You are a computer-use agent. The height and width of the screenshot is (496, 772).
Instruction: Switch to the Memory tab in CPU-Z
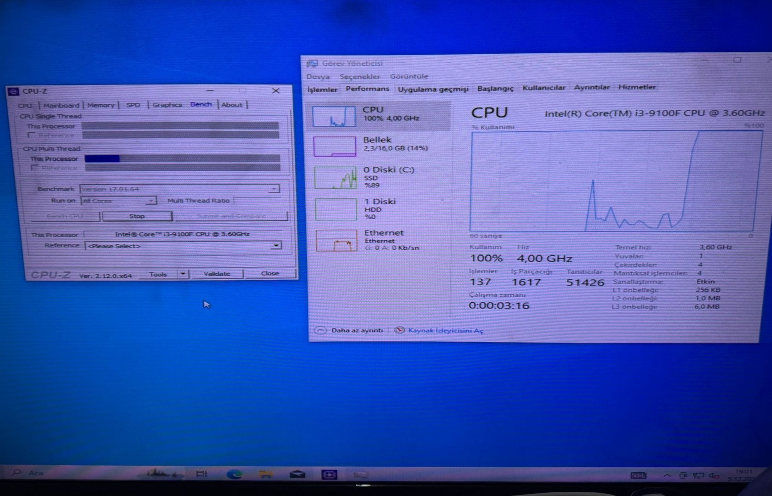101,105
